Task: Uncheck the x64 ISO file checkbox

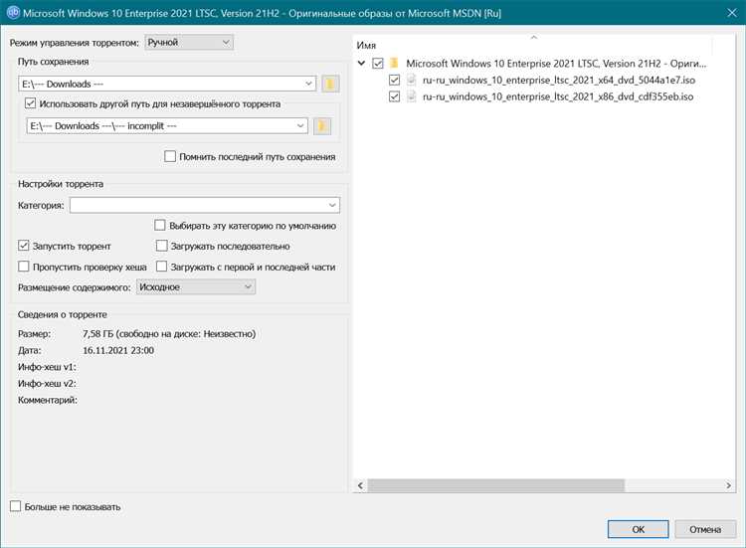Action: point(394,80)
